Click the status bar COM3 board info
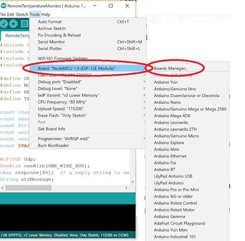The height and width of the screenshot is (241, 245). point(65,235)
